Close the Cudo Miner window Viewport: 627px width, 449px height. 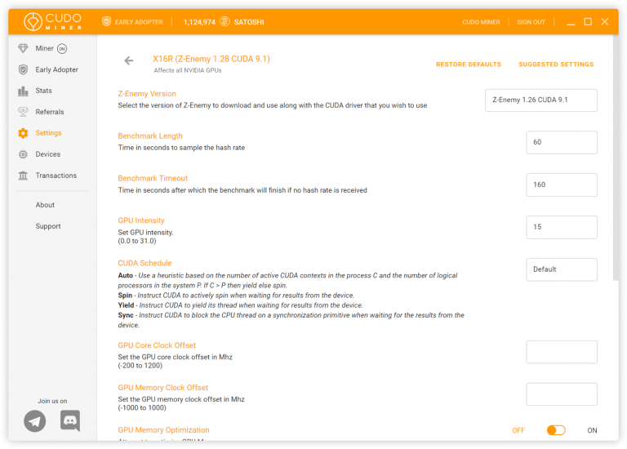click(x=605, y=21)
